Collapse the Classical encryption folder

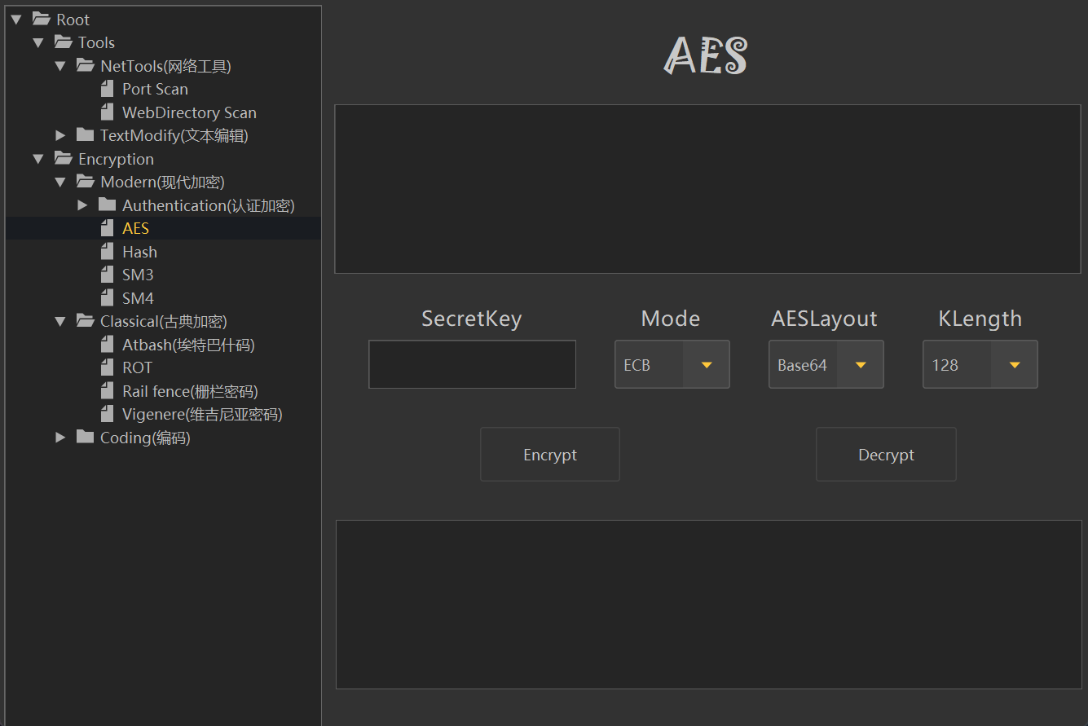pyautogui.click(x=60, y=321)
